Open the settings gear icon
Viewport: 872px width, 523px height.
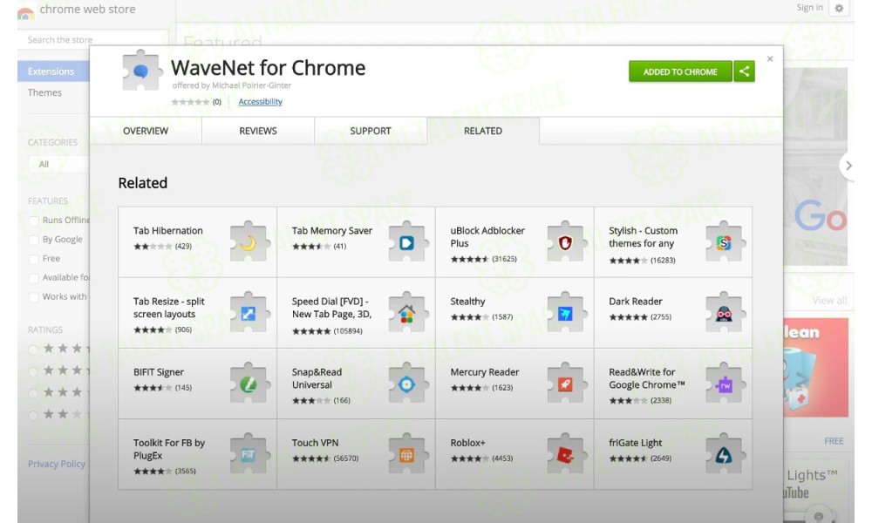click(839, 8)
